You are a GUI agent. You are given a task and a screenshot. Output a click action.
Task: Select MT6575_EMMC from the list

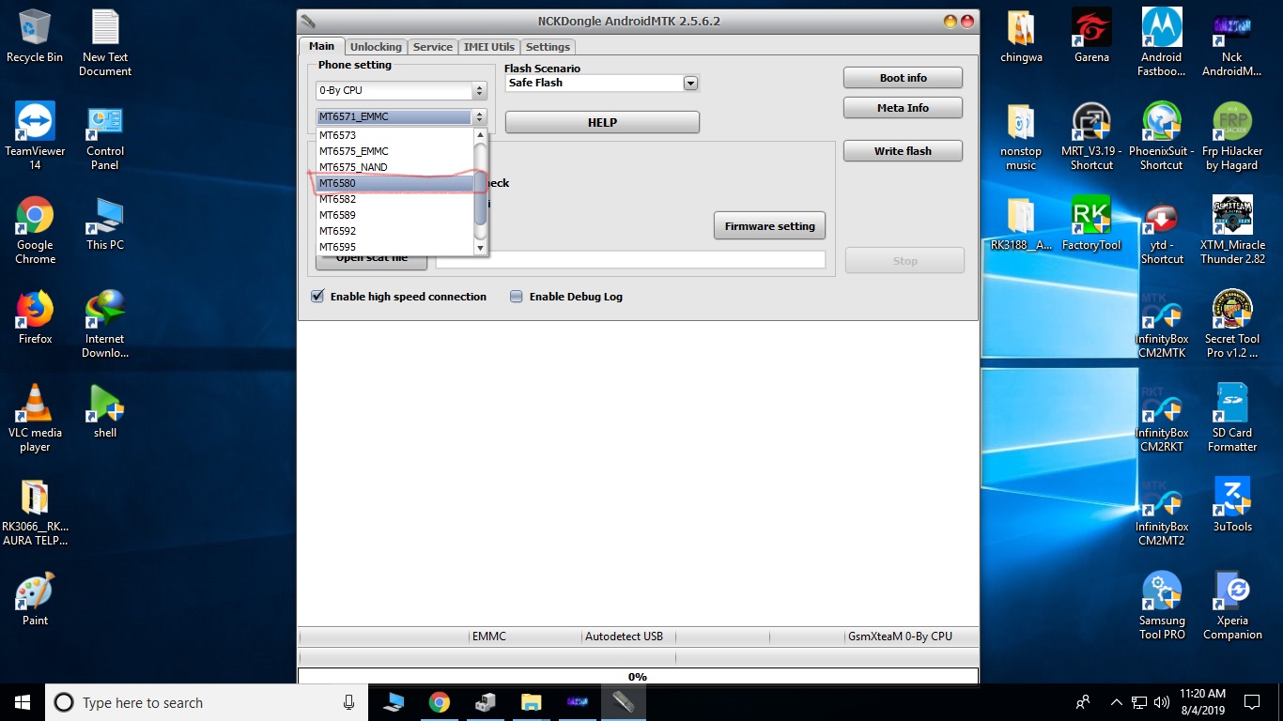pos(394,151)
